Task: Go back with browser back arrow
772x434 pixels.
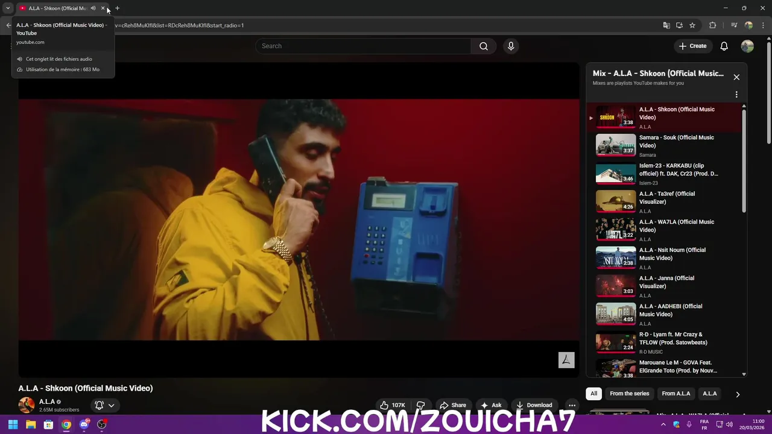Action: (8, 25)
